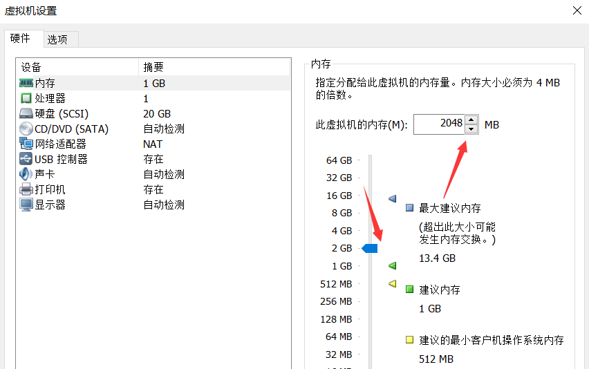Click the yellow square legend for 建议的最小客户机操作系统内存
The width and height of the screenshot is (589, 369).
(x=409, y=340)
